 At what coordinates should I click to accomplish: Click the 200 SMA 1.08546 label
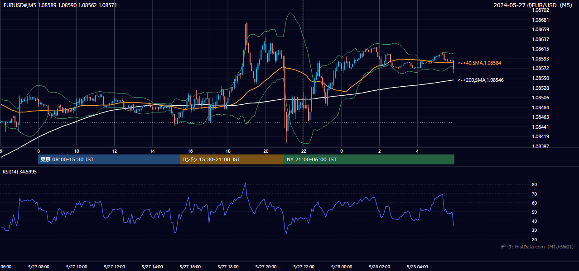[x=481, y=80]
